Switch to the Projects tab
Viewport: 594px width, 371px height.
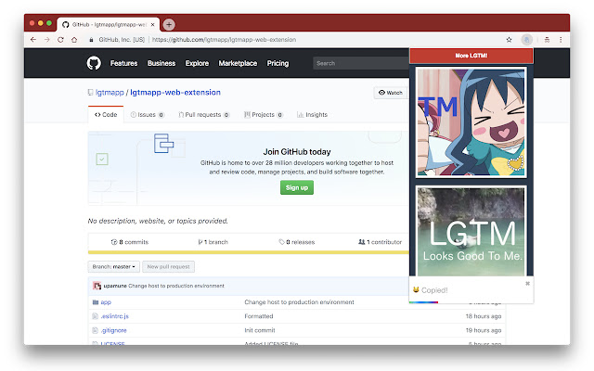tap(264, 115)
